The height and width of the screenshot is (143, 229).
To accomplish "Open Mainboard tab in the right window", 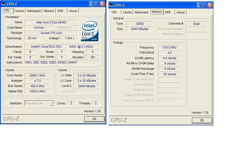I will click(141, 12).
